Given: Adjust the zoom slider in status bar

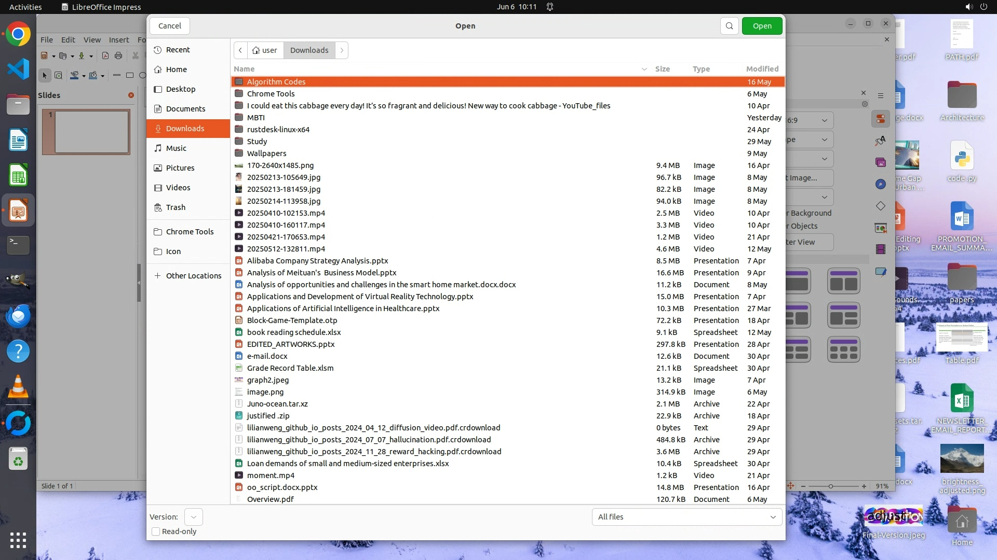Looking at the screenshot, I should pos(831,486).
